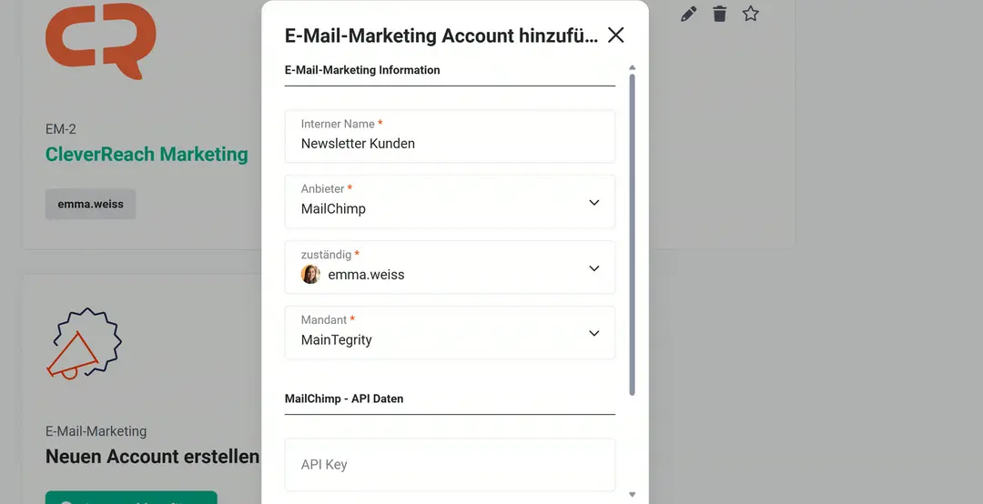
Task: Open the Mandant dropdown showing MainTegrity
Action: [x=450, y=333]
